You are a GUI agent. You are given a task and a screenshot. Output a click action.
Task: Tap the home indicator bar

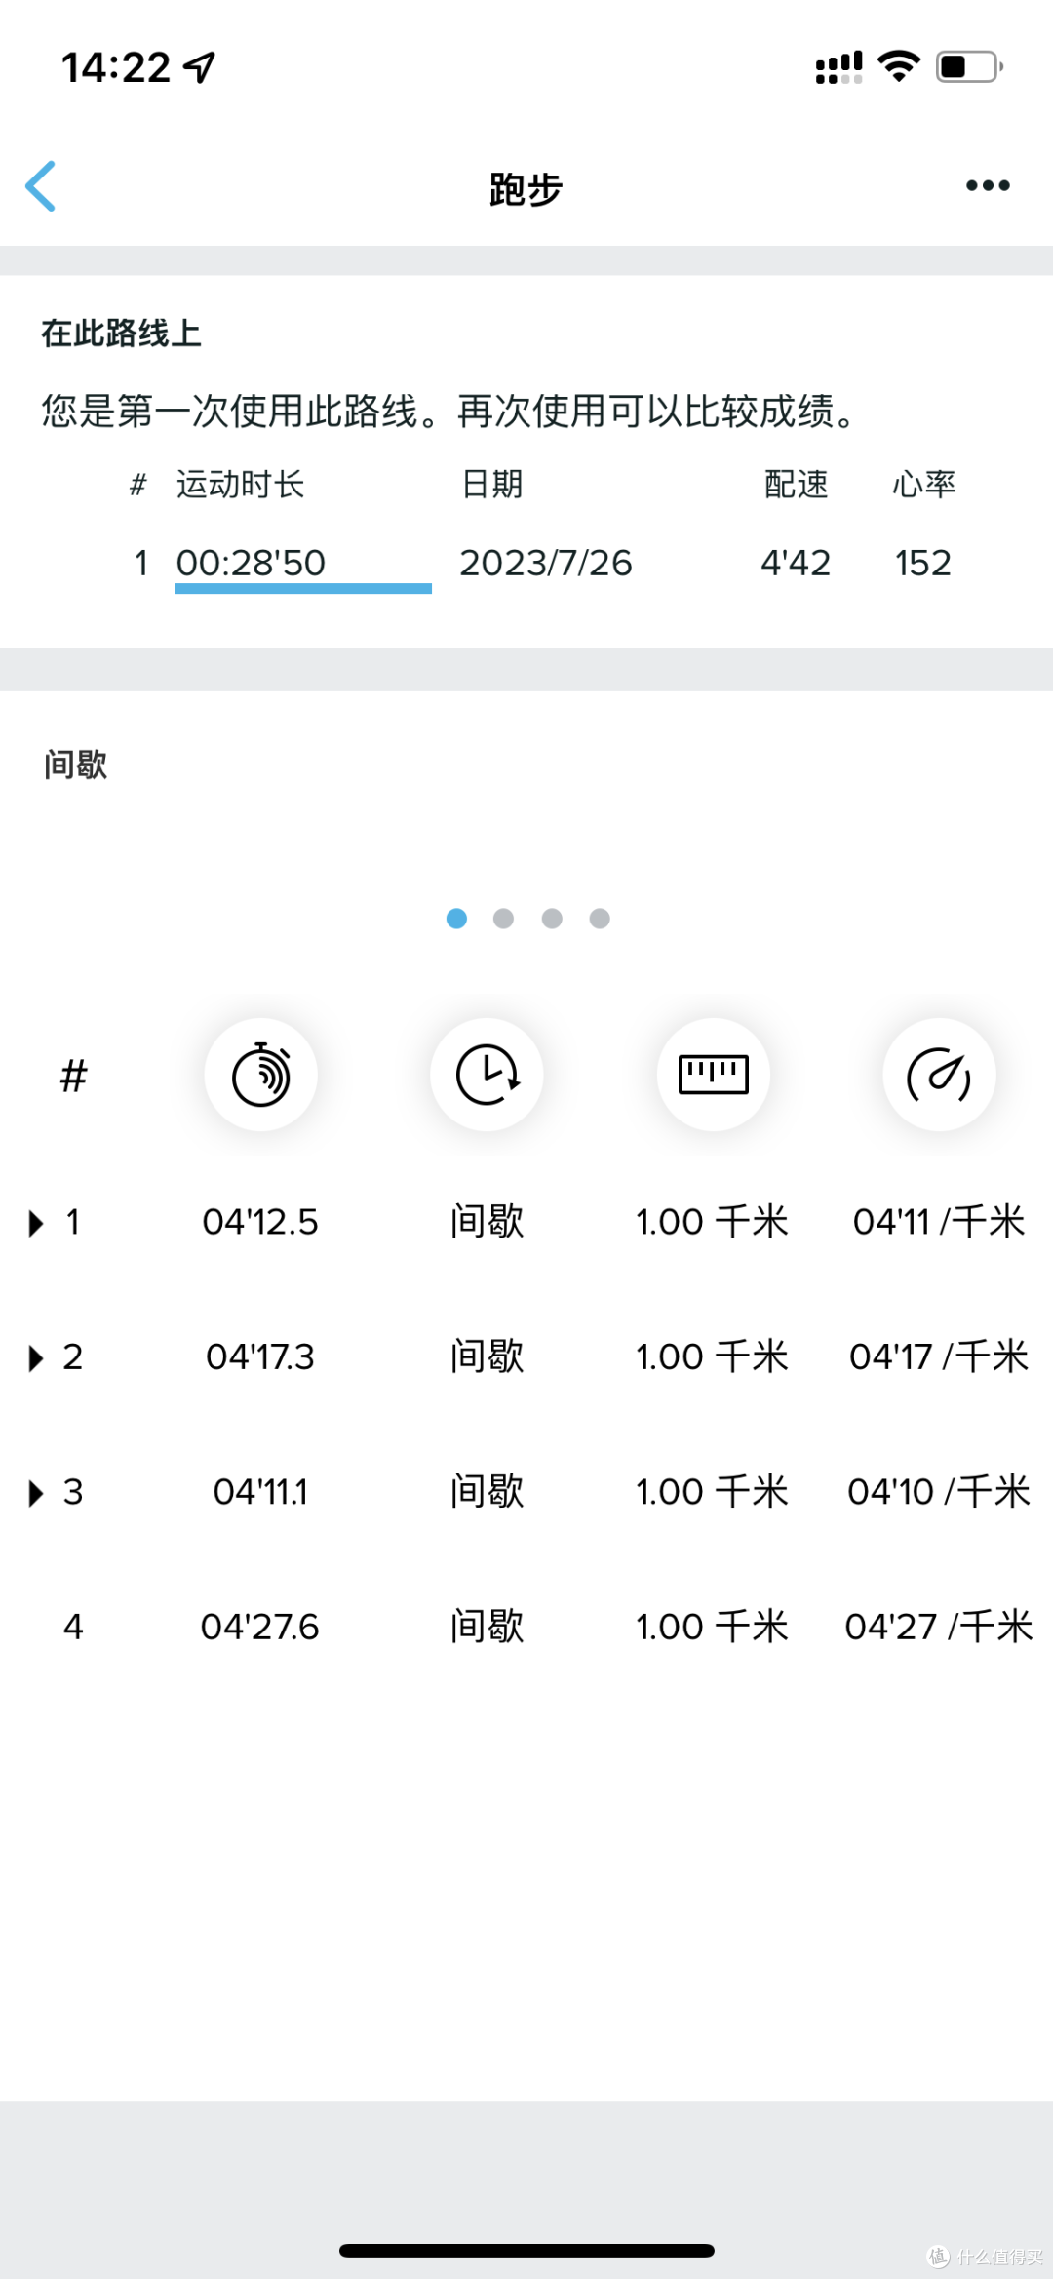526,2251
